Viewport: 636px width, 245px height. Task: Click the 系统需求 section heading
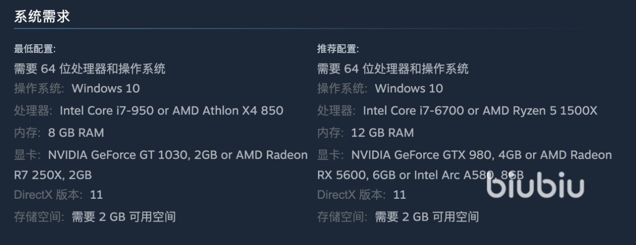click(42, 16)
